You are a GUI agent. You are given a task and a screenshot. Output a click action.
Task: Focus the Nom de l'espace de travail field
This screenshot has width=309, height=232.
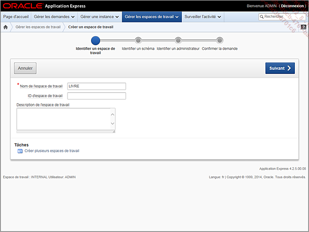pos(96,86)
